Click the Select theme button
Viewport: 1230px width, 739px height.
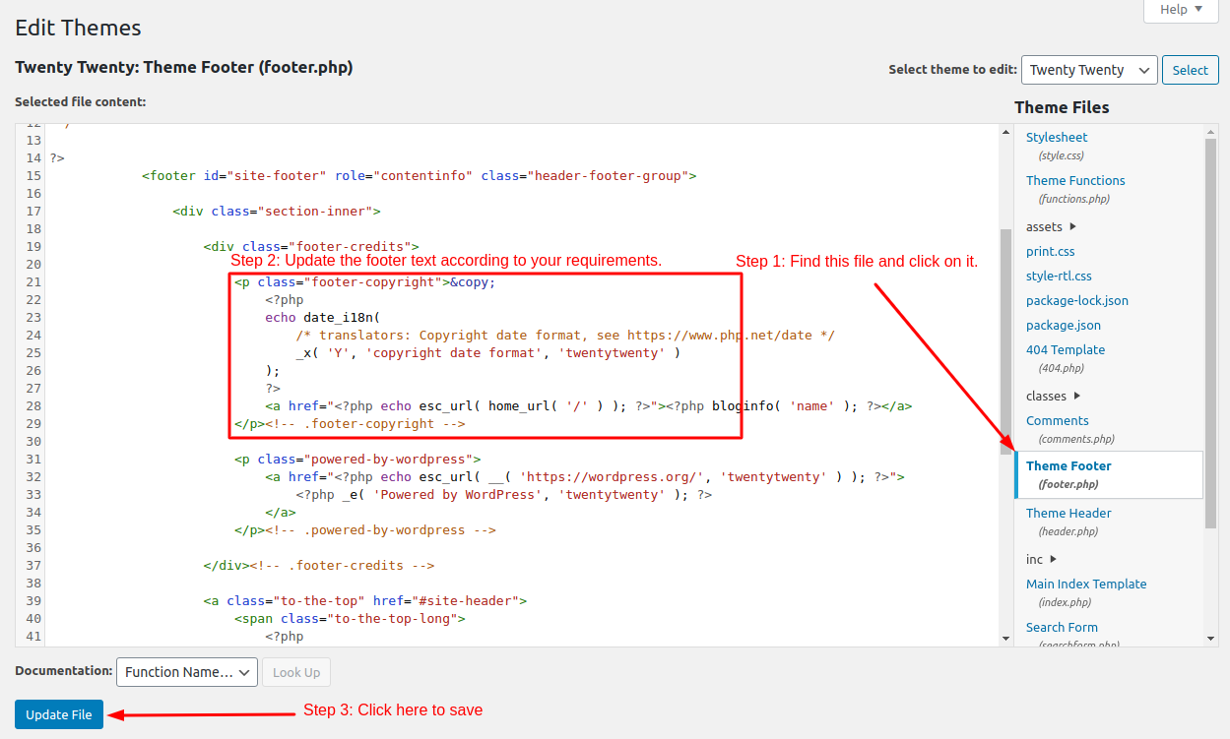1190,70
